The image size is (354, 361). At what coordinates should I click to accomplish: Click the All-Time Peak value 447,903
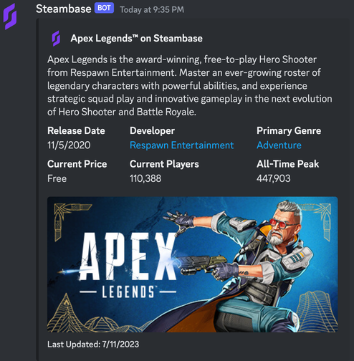pos(274,178)
